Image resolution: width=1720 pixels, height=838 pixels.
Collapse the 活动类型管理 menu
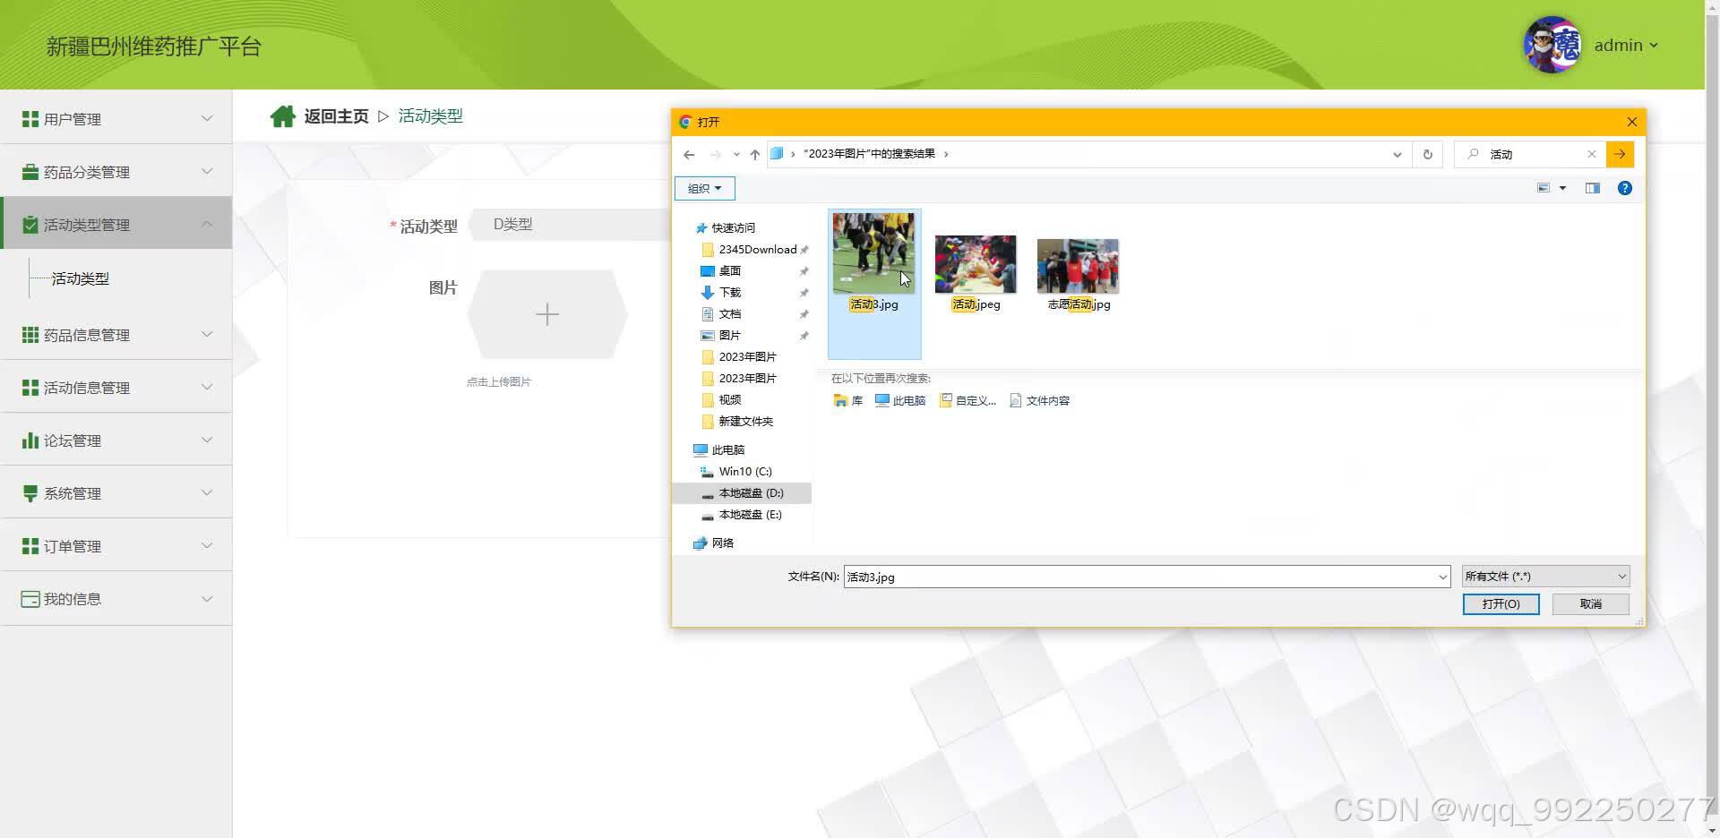tap(116, 223)
